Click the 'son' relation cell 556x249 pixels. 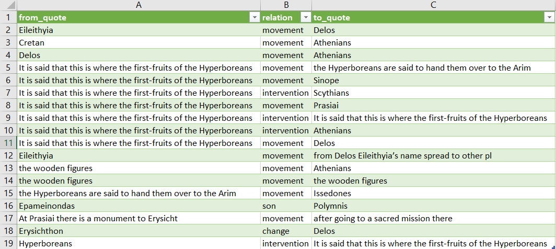tap(269, 206)
